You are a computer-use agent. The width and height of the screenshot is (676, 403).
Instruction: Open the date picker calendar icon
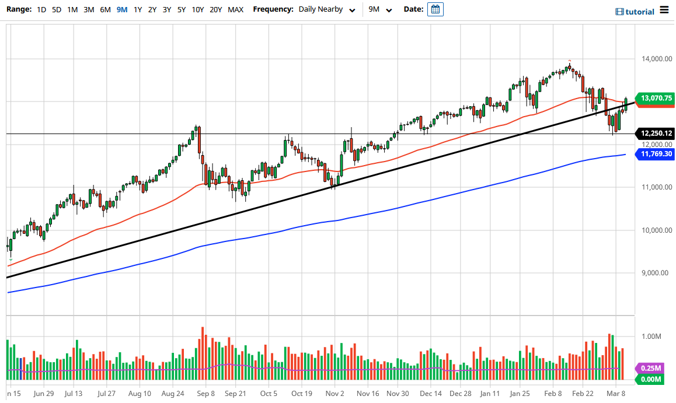click(x=435, y=9)
